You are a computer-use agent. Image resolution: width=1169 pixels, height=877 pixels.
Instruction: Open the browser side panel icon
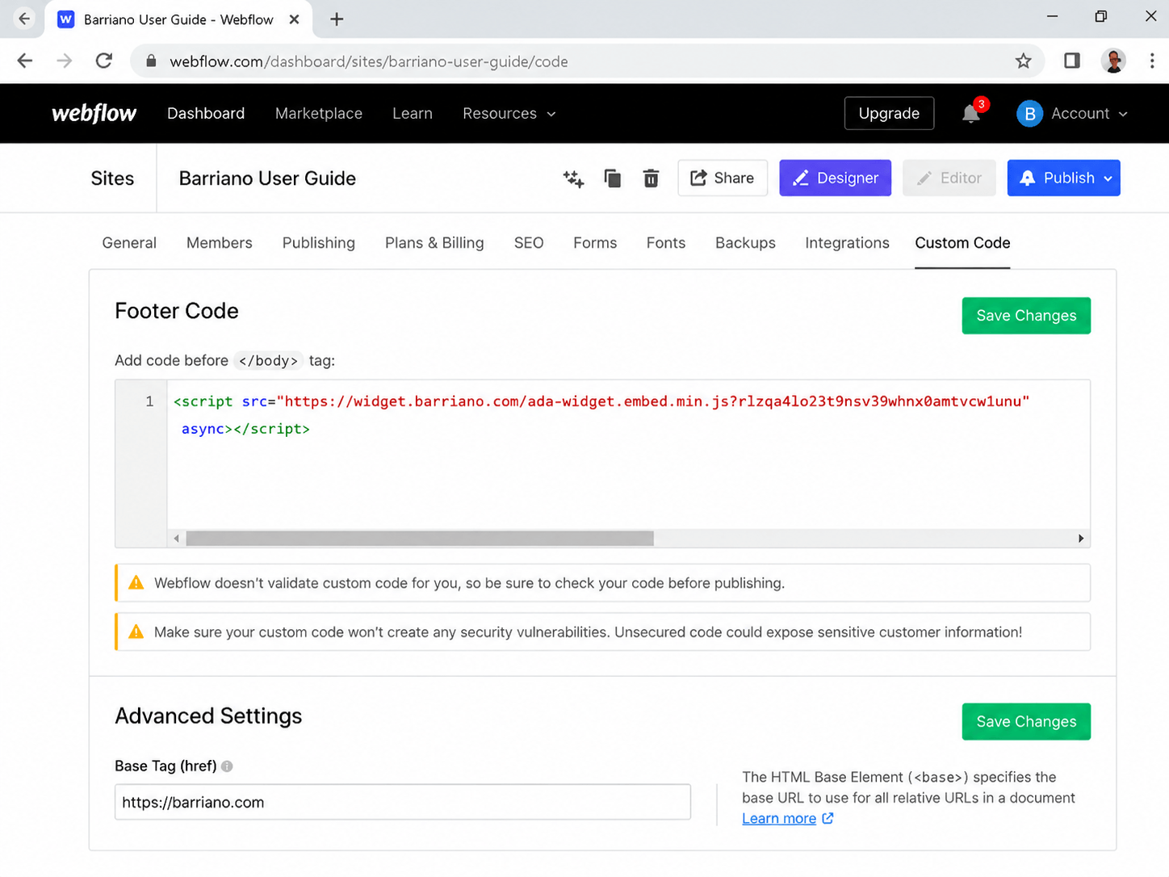[x=1071, y=61]
